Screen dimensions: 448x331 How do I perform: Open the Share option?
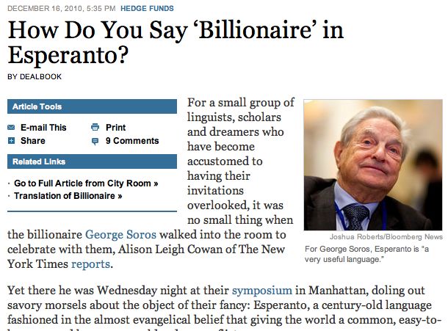[x=33, y=141]
